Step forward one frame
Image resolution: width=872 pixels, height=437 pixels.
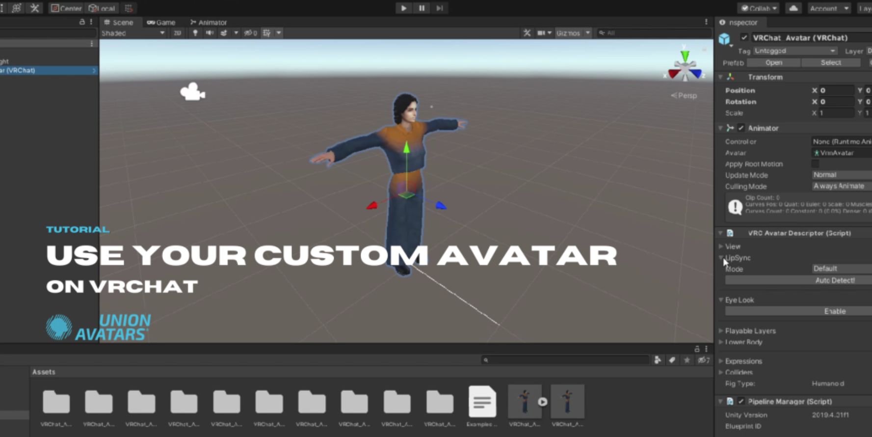[x=440, y=8]
